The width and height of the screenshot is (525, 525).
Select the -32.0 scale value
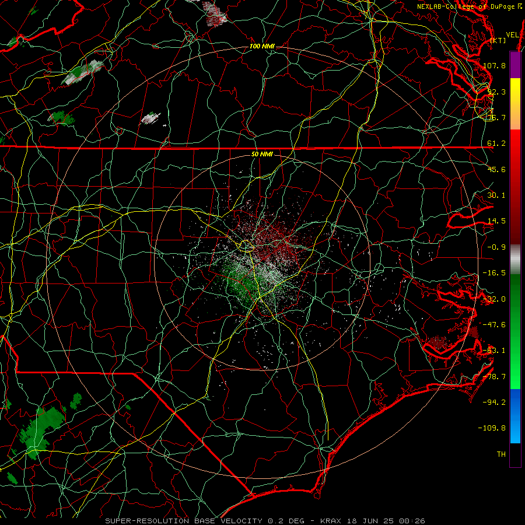pyautogui.click(x=494, y=299)
